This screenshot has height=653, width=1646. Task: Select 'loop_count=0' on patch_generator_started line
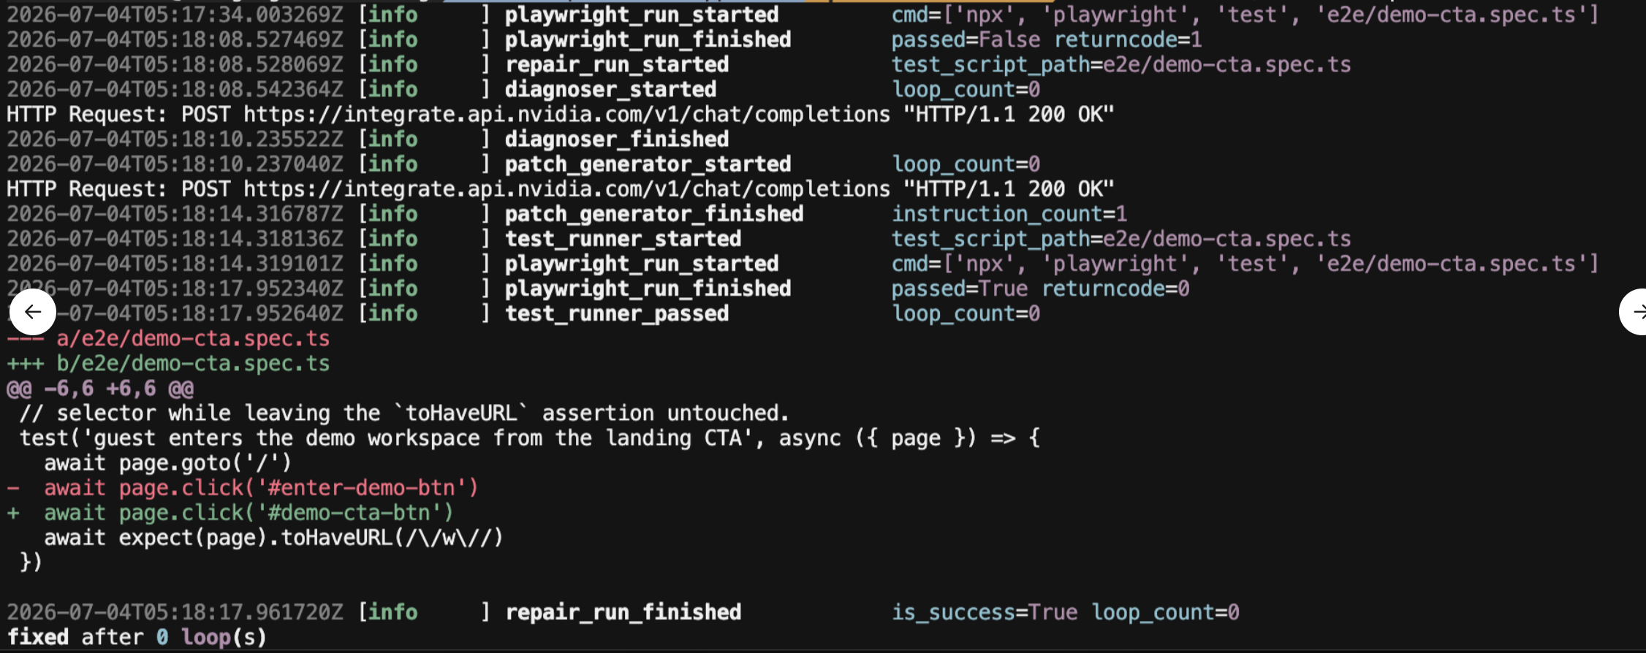tap(966, 164)
